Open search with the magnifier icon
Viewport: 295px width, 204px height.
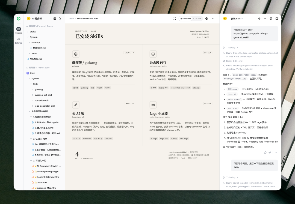[60, 19]
